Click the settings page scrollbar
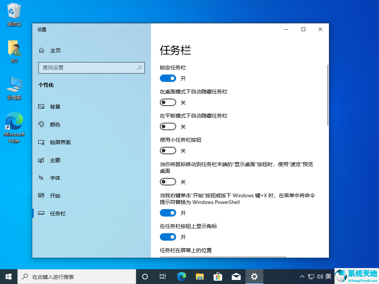379x284 pixels. pos(327,94)
